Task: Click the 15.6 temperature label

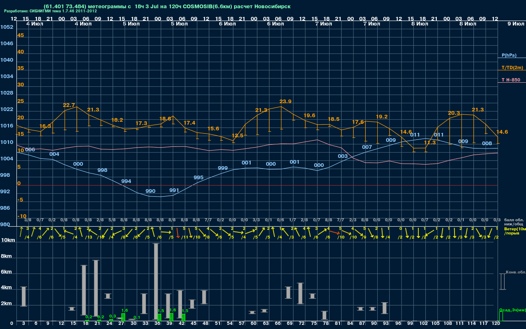Action: click(213, 129)
